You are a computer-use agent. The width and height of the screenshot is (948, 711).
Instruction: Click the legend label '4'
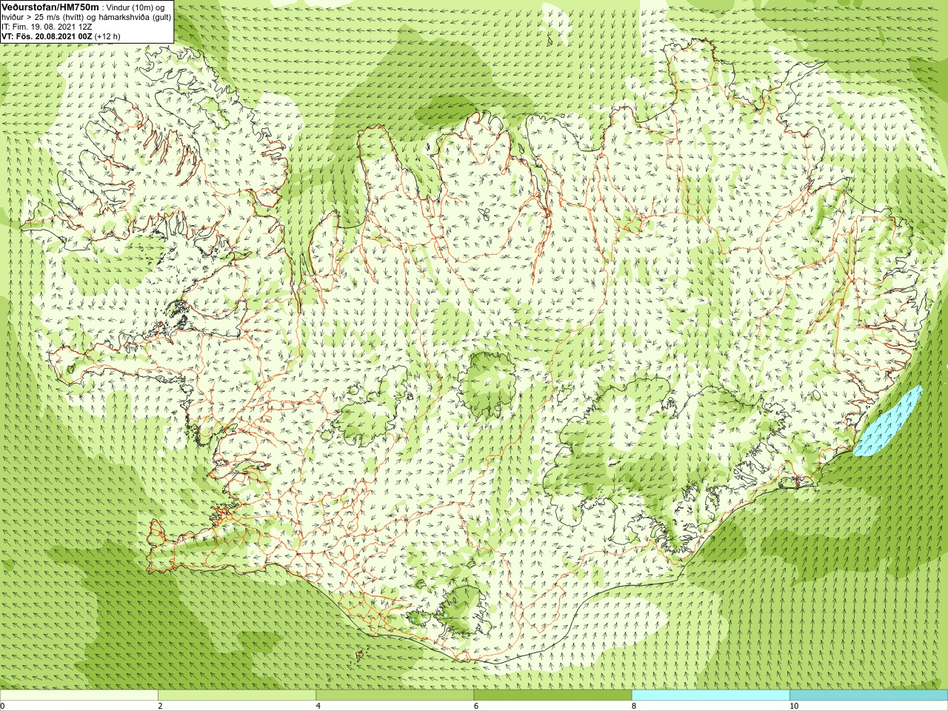[x=318, y=706]
